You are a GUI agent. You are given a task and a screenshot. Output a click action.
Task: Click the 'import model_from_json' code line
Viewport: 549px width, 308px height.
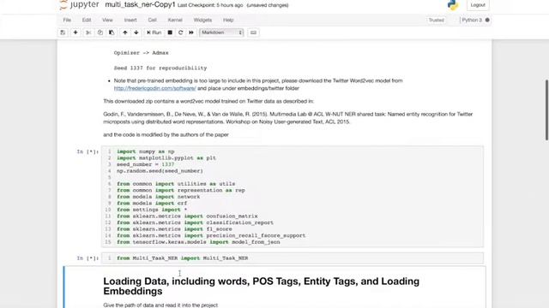pos(198,242)
